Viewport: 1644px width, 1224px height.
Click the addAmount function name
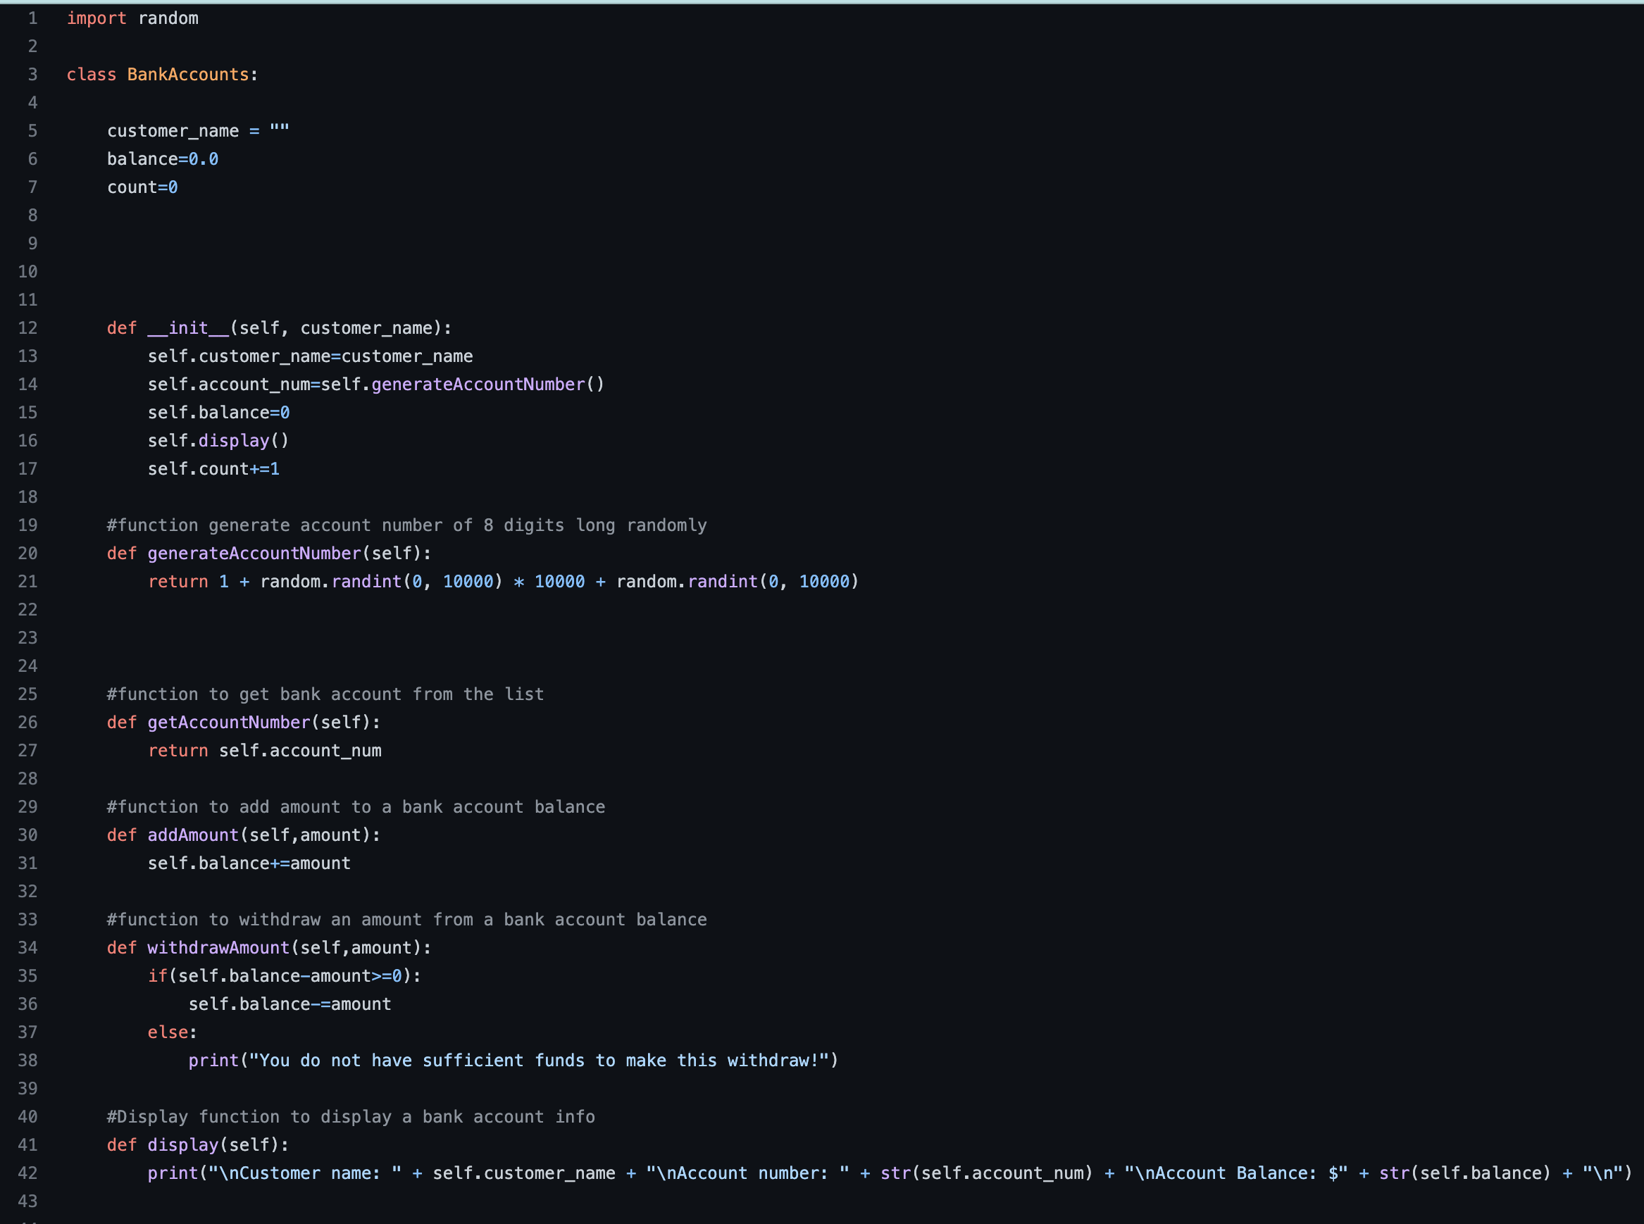pyautogui.click(x=192, y=835)
